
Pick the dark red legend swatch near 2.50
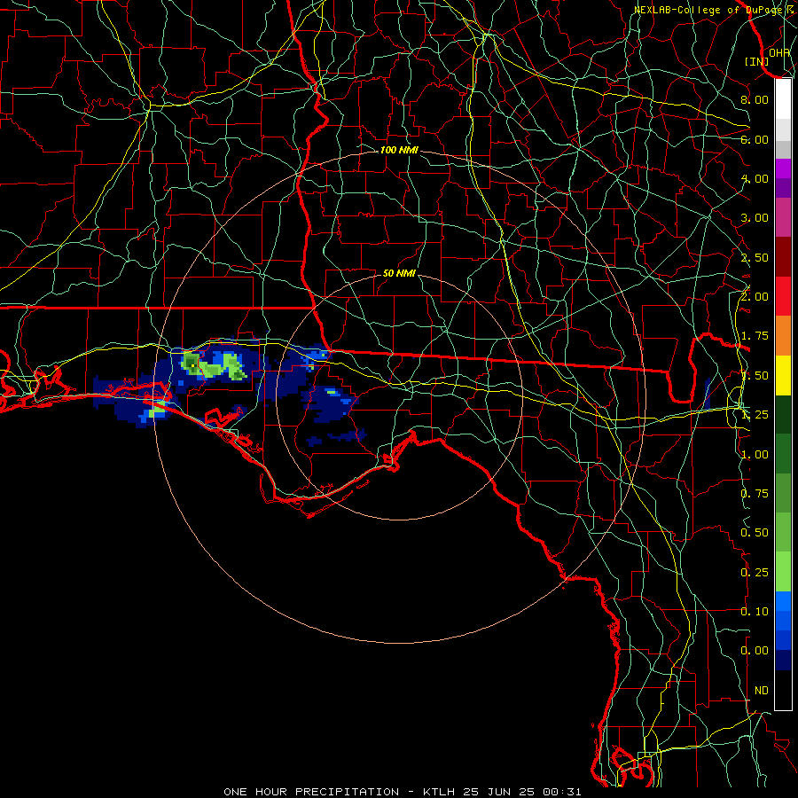pos(783,257)
